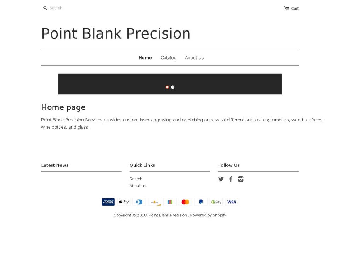Select the Mastercard payment icon

[x=185, y=202]
